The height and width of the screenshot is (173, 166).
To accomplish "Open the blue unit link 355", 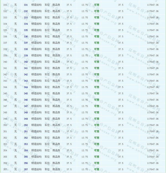I will click(26, 157).
